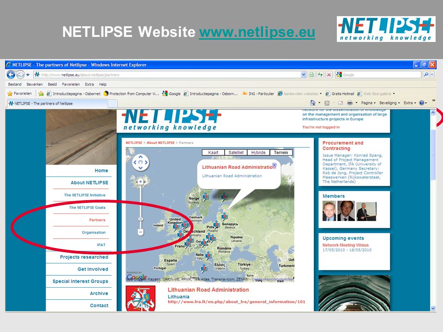
Task: Open Get Involved section
Action: pyautogui.click(x=93, y=269)
